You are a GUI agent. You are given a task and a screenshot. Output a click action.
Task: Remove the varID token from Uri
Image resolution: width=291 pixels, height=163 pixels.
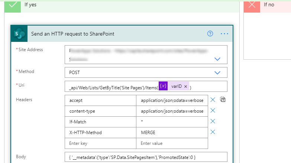185,86
